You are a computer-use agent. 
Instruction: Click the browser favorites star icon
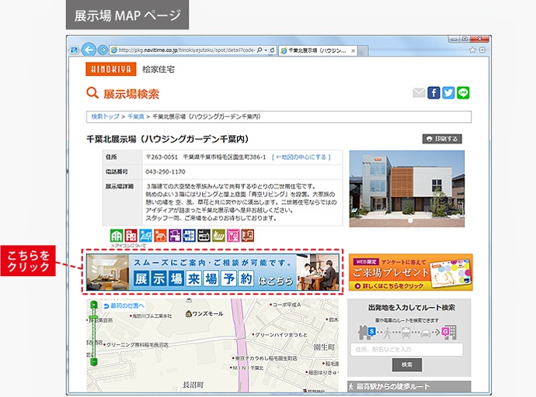(x=471, y=49)
